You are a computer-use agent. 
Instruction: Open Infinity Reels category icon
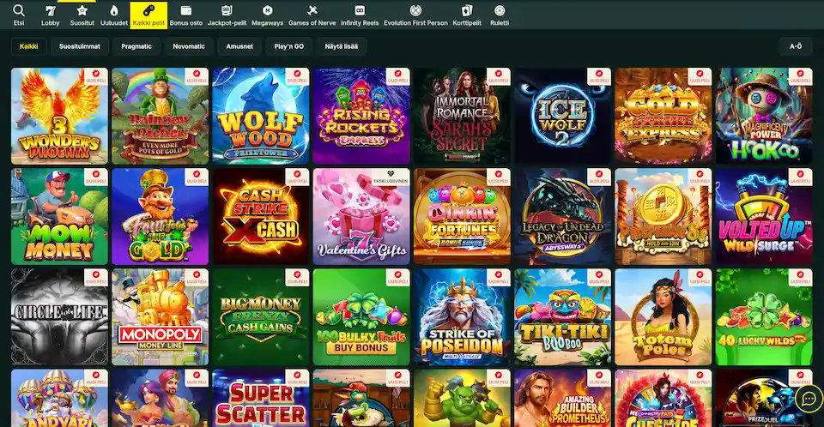358,10
